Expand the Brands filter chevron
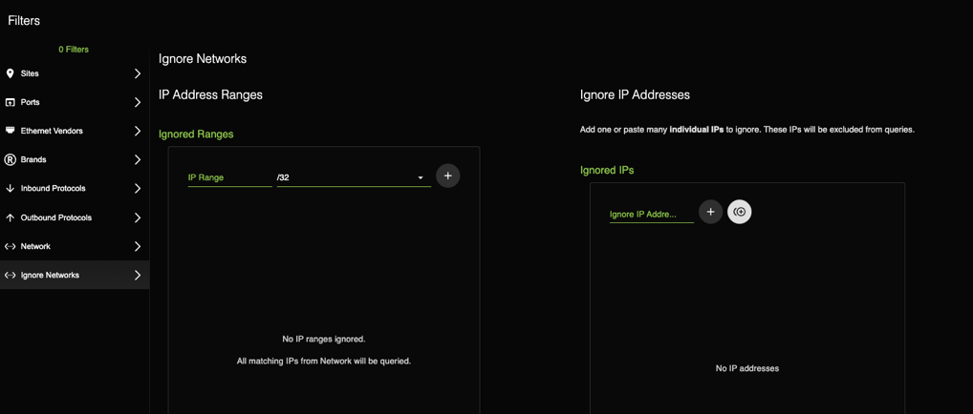 point(138,159)
